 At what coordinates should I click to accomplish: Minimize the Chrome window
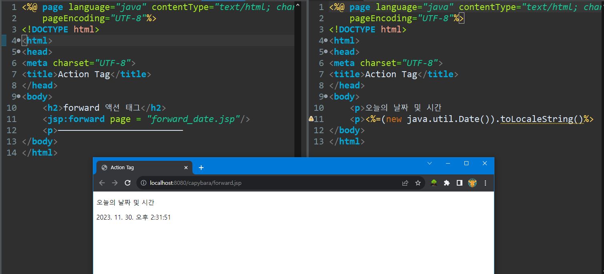pos(448,163)
